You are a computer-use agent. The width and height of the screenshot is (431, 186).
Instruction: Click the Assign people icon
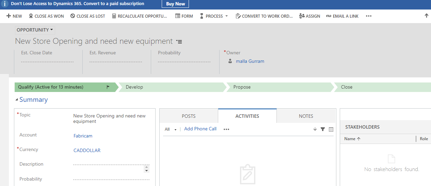pos(302,16)
